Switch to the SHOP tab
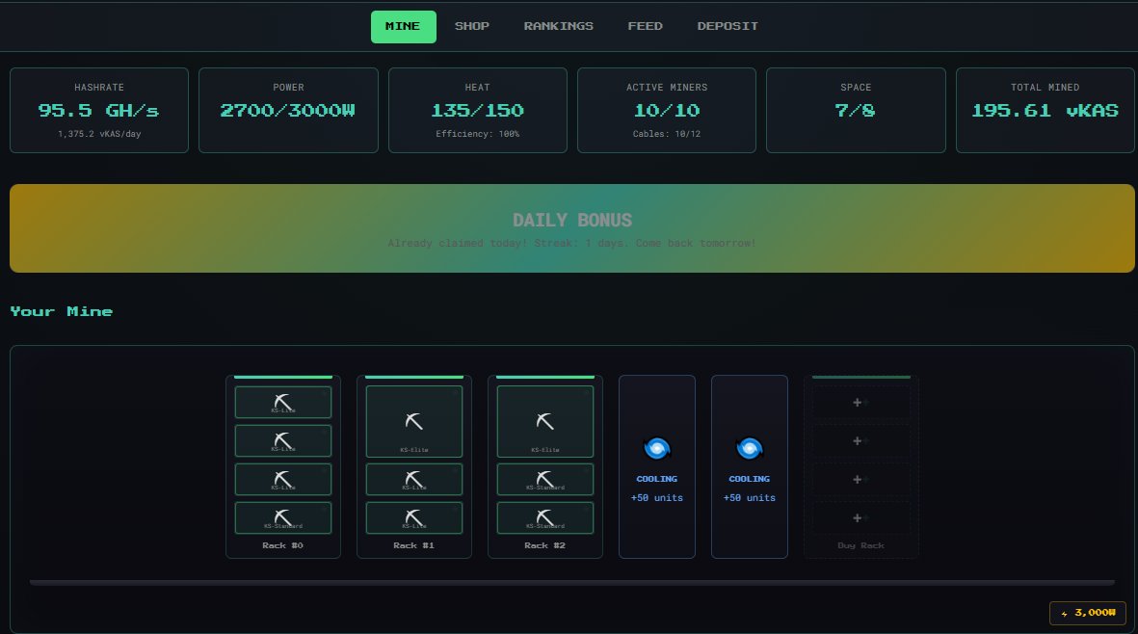 click(472, 26)
